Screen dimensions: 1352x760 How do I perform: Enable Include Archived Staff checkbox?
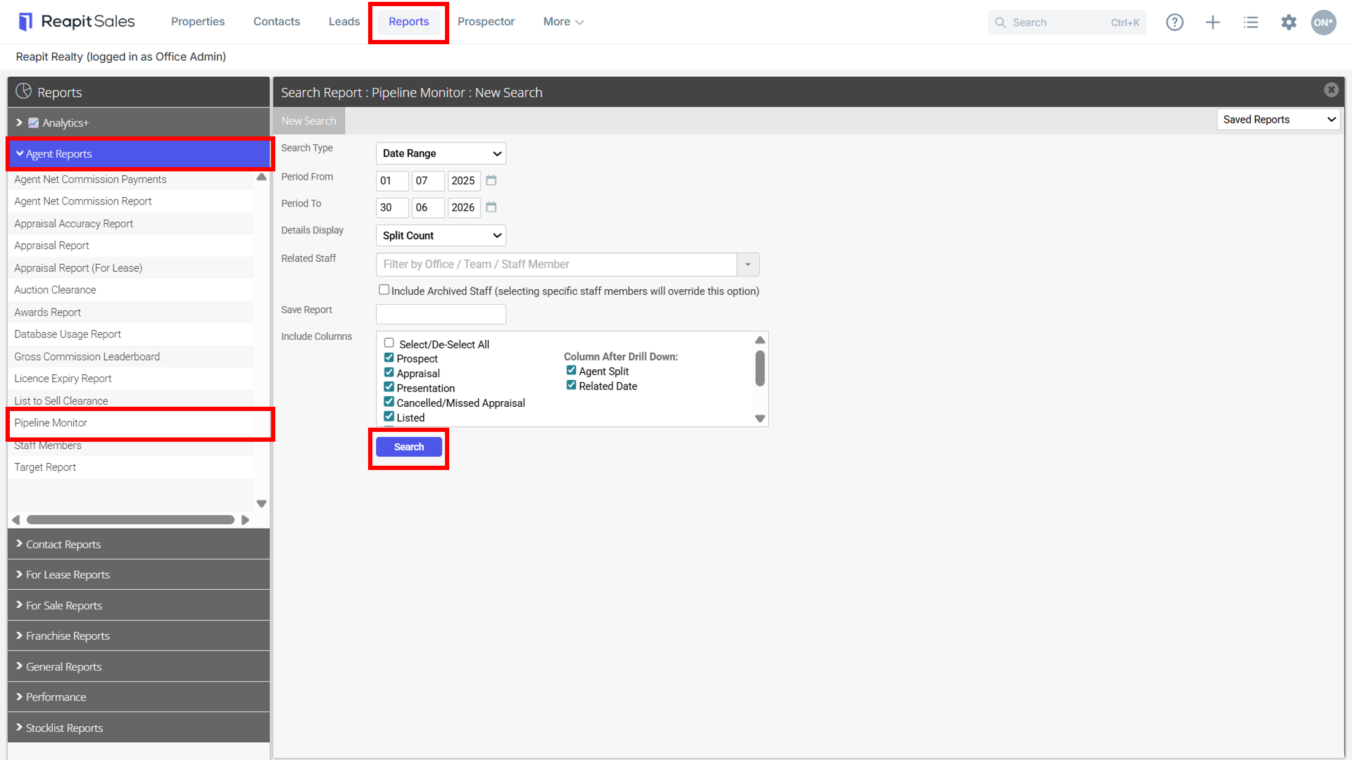tap(384, 289)
